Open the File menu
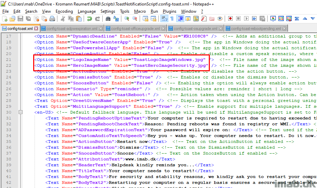 tap(6, 11)
